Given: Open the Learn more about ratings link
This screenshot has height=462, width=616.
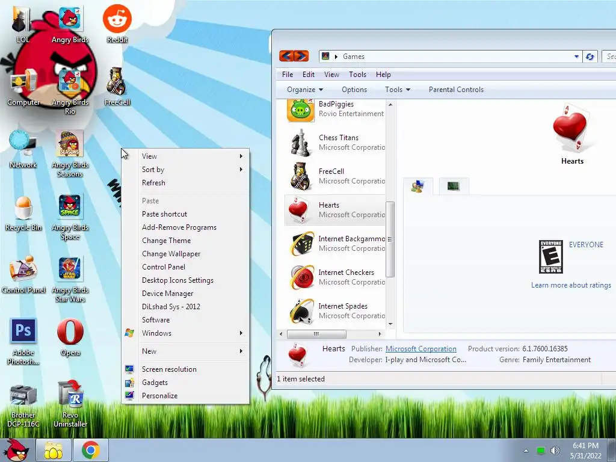Looking at the screenshot, I should point(571,285).
